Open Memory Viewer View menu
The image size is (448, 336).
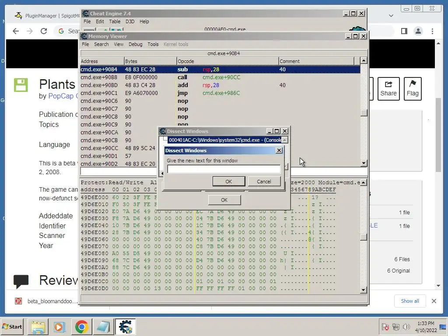click(x=119, y=44)
